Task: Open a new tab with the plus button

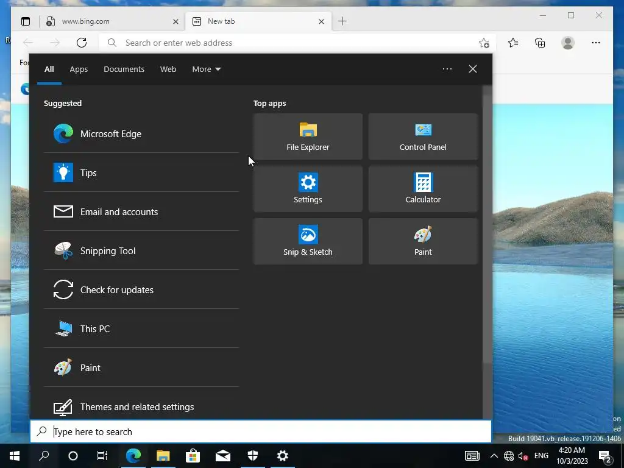Action: [342, 21]
